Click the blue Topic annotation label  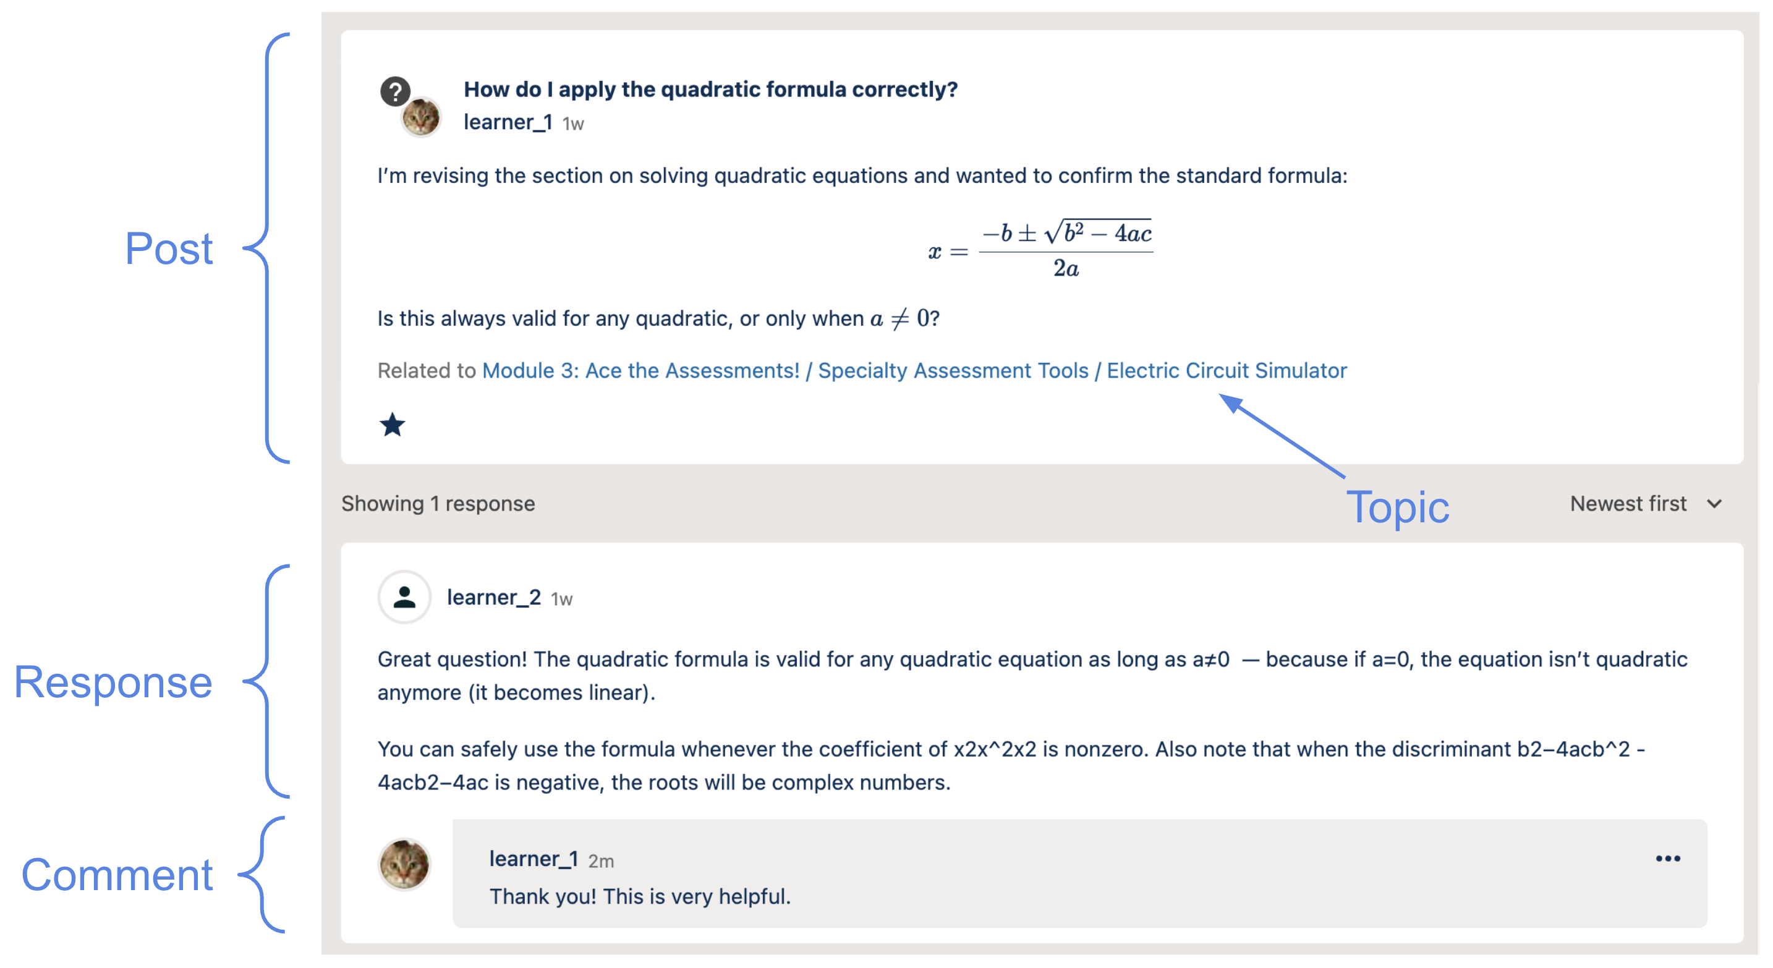coord(1397,507)
